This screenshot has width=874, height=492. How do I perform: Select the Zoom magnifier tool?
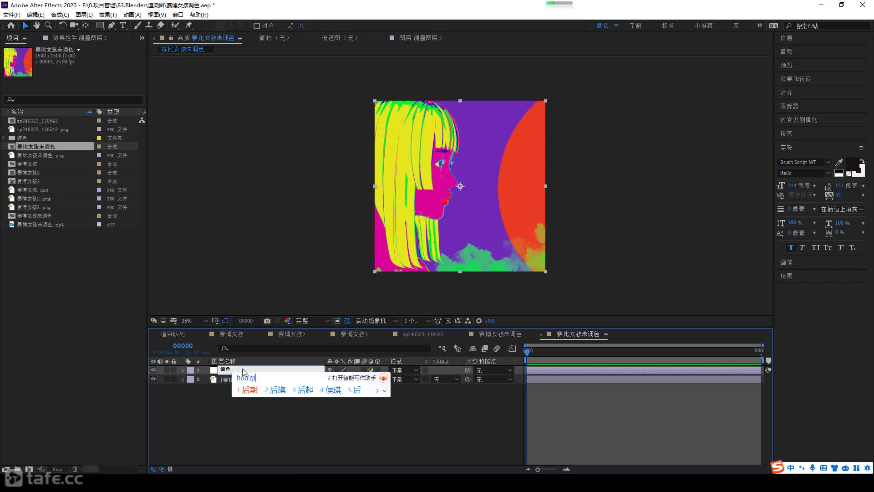tap(48, 26)
